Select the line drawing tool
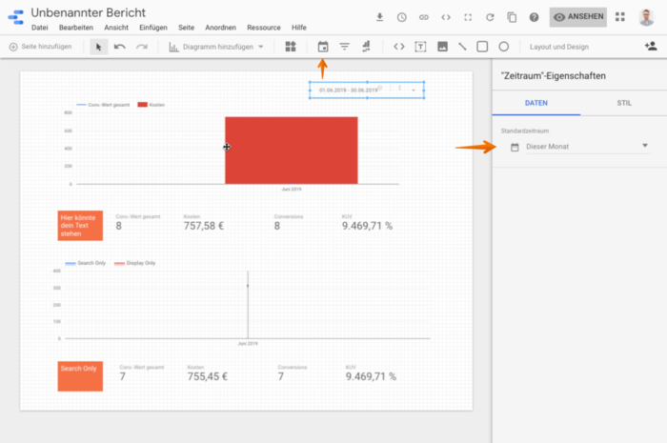Image resolution: width=667 pixels, height=443 pixels. click(x=462, y=47)
